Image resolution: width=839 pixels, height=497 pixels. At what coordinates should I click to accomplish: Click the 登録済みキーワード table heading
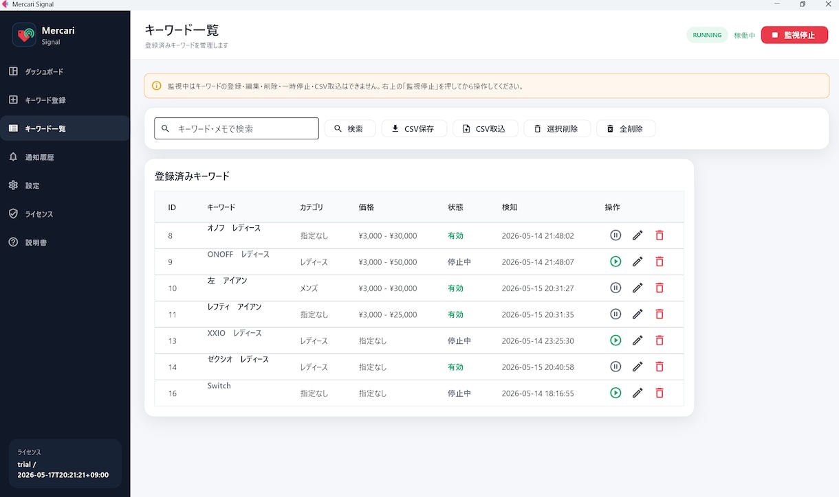(x=192, y=176)
